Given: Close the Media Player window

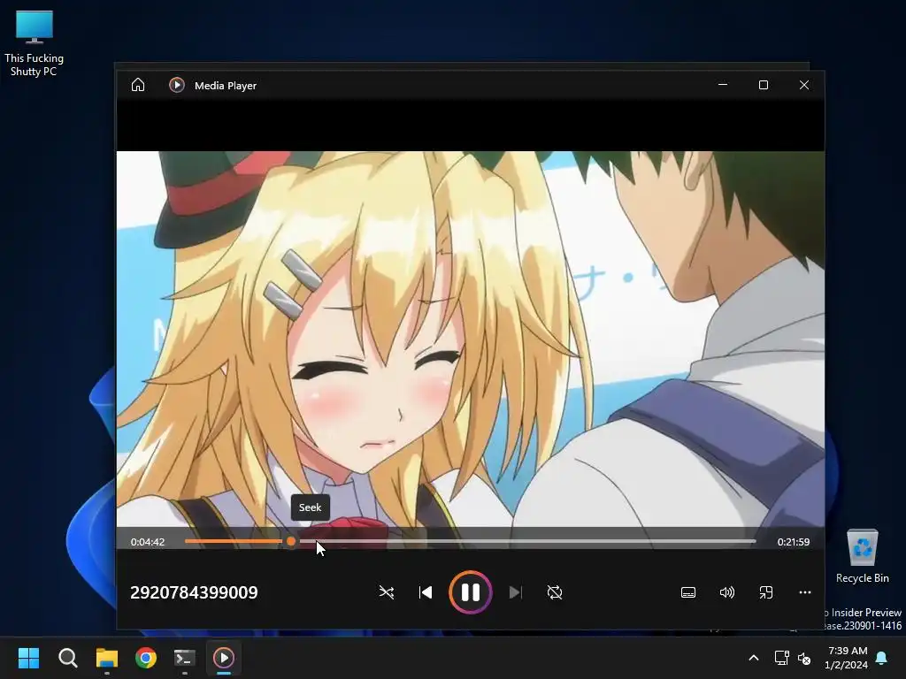Looking at the screenshot, I should (803, 85).
